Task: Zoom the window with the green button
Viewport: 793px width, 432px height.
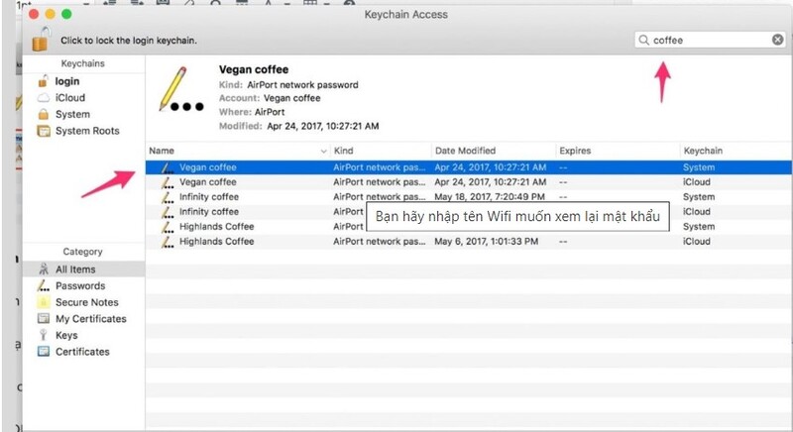Action: (66, 14)
